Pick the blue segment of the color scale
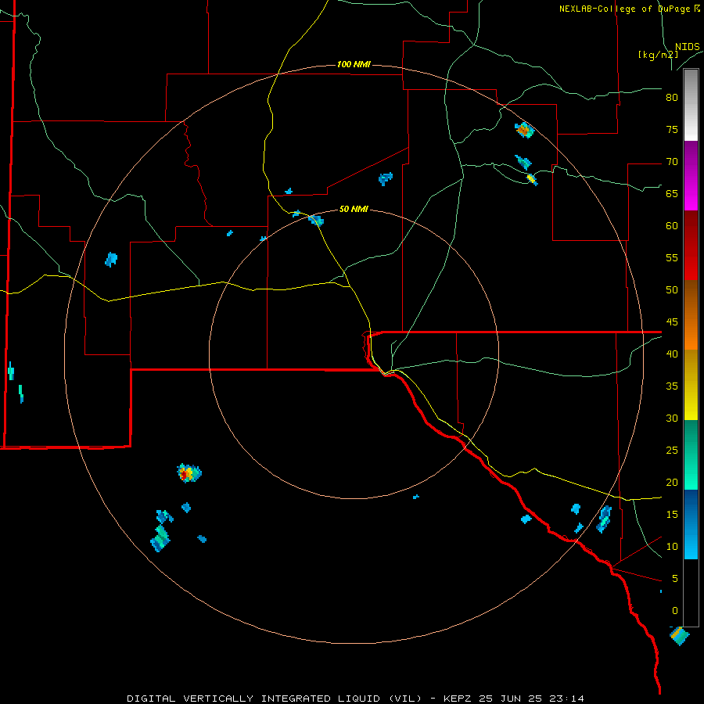The width and height of the screenshot is (704, 704). [691, 524]
